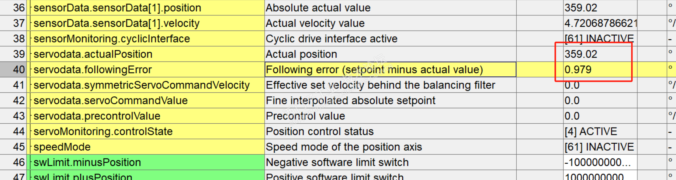
Task: Click actual velocity value 4.72068786621
Action: coord(600,23)
